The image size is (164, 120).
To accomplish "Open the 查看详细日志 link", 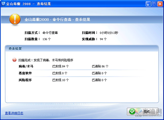I will click(14, 113).
